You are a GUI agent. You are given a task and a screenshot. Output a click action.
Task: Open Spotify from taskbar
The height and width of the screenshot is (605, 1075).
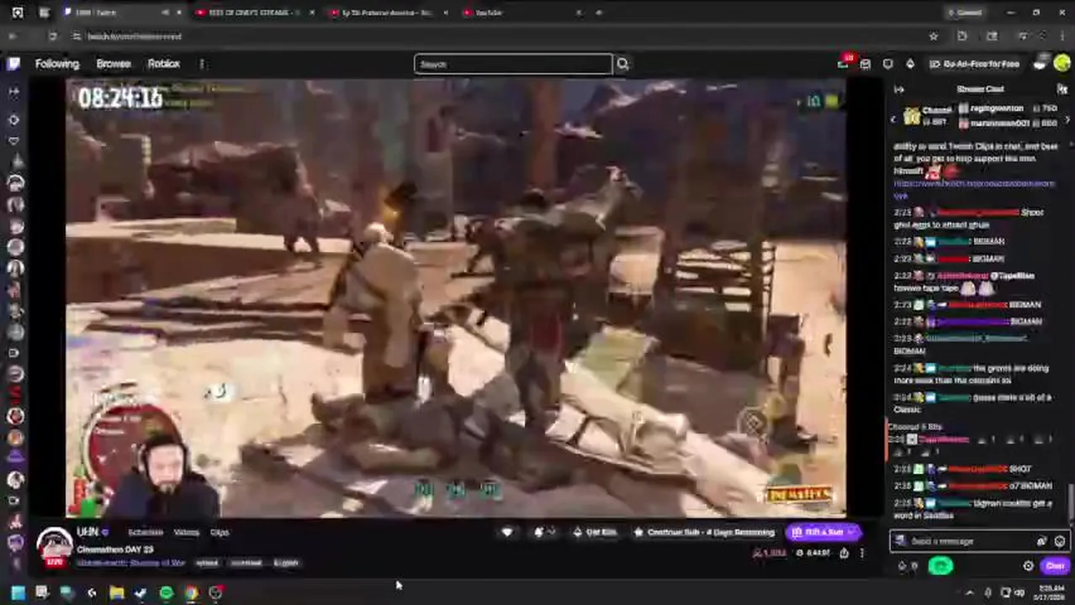[x=167, y=593]
